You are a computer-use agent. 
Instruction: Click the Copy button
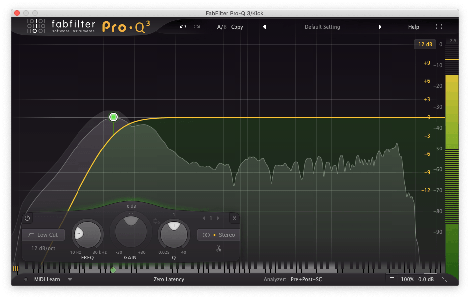(x=237, y=27)
